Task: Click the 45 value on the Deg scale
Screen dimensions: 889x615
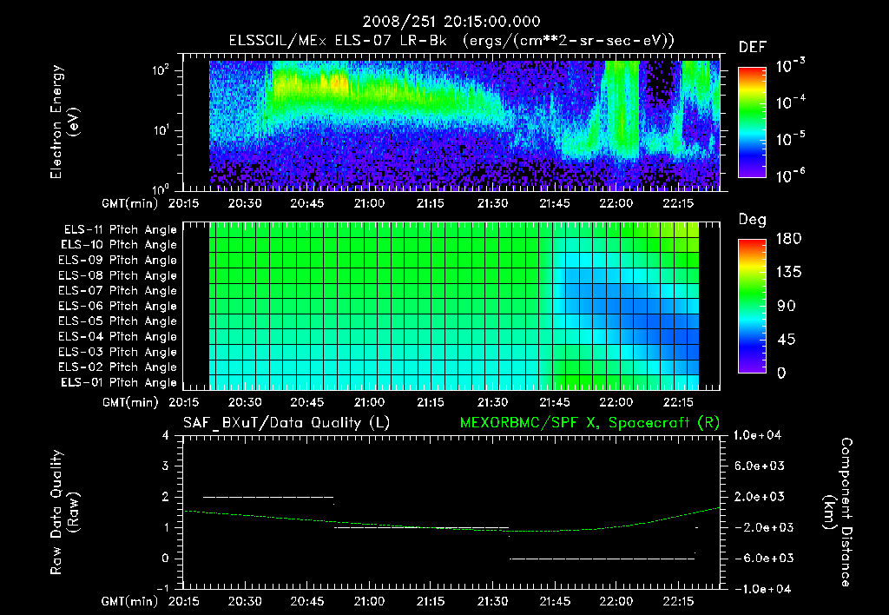Action: pos(787,340)
